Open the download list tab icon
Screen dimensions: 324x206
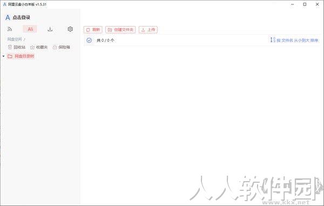[50, 29]
